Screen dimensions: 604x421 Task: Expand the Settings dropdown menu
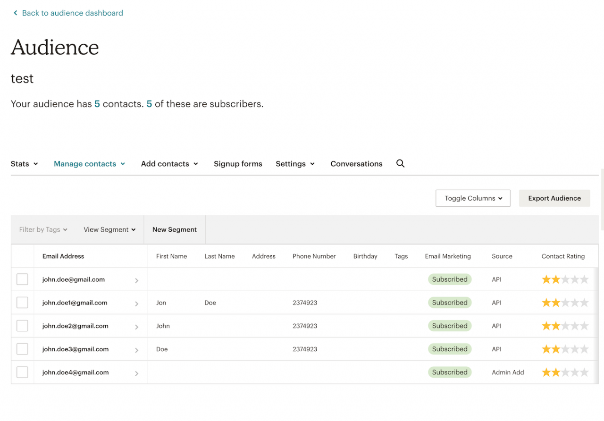[x=295, y=164]
